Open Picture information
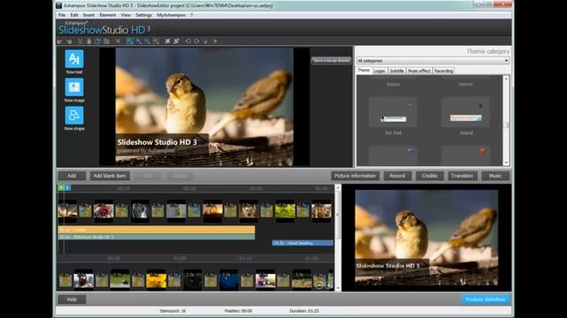The image size is (567, 318). (x=355, y=176)
